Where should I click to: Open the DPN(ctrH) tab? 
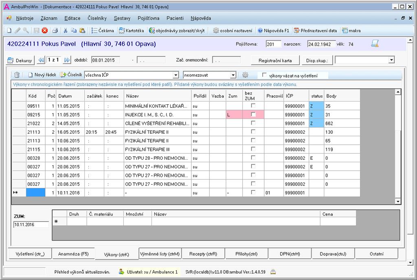point(290,254)
